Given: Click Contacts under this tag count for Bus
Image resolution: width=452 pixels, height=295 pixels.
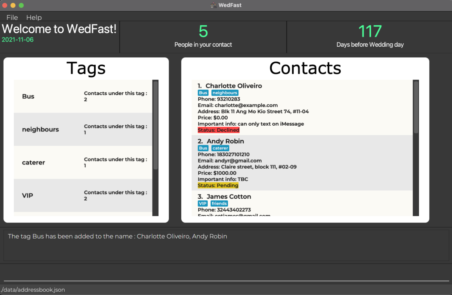Looking at the screenshot, I should click(116, 96).
